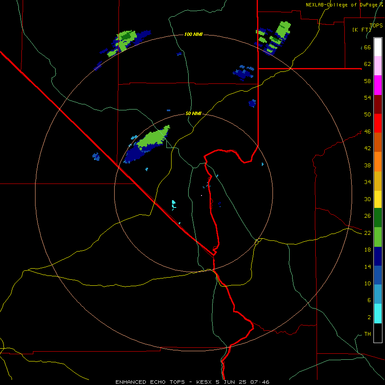
Task: Click the legend value "22"
Action: [x=367, y=233]
